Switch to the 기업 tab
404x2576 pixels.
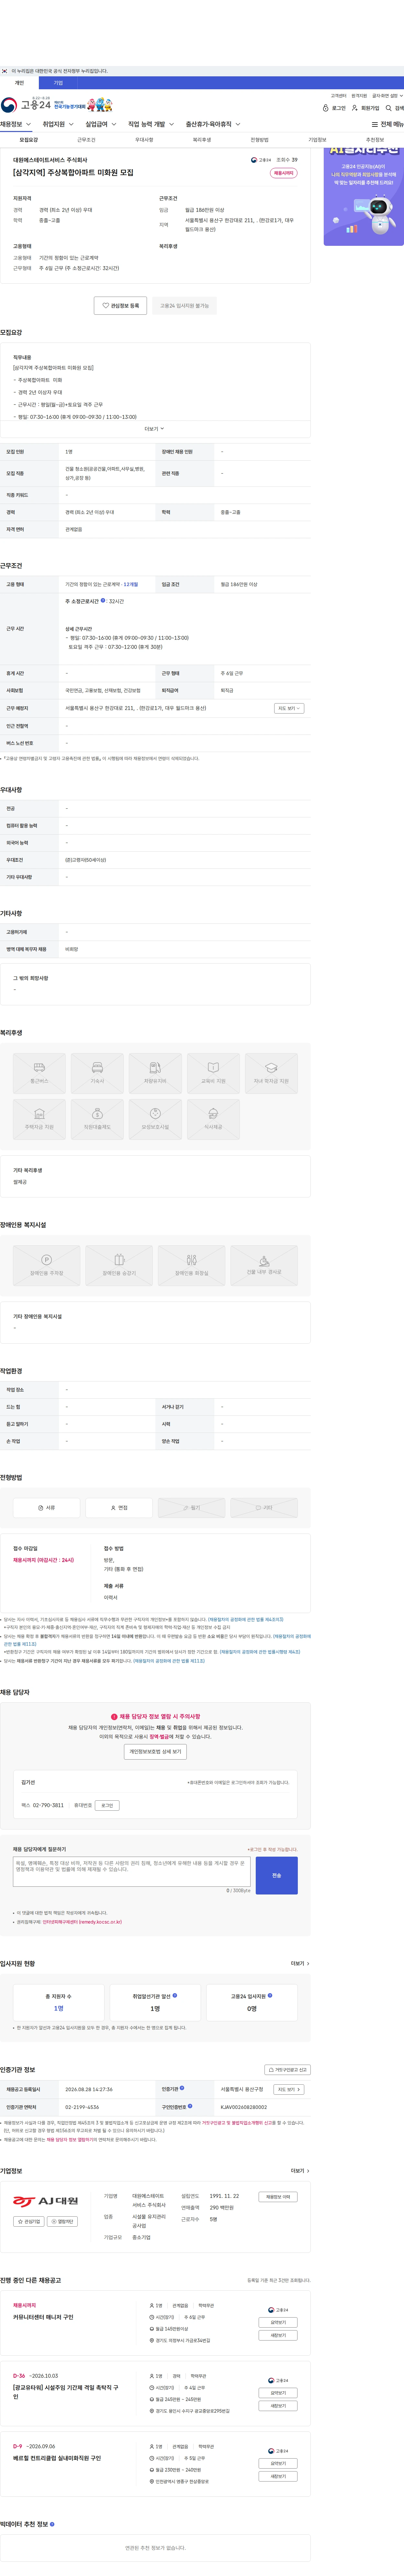click(58, 83)
